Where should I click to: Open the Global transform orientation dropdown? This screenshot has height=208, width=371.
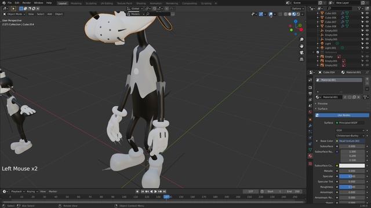(x=135, y=9)
